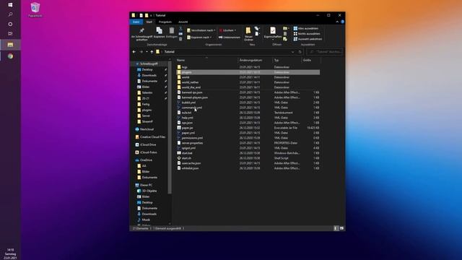Switch to the Ansicht tab
Screen dimensions: 462x260
[183, 22]
